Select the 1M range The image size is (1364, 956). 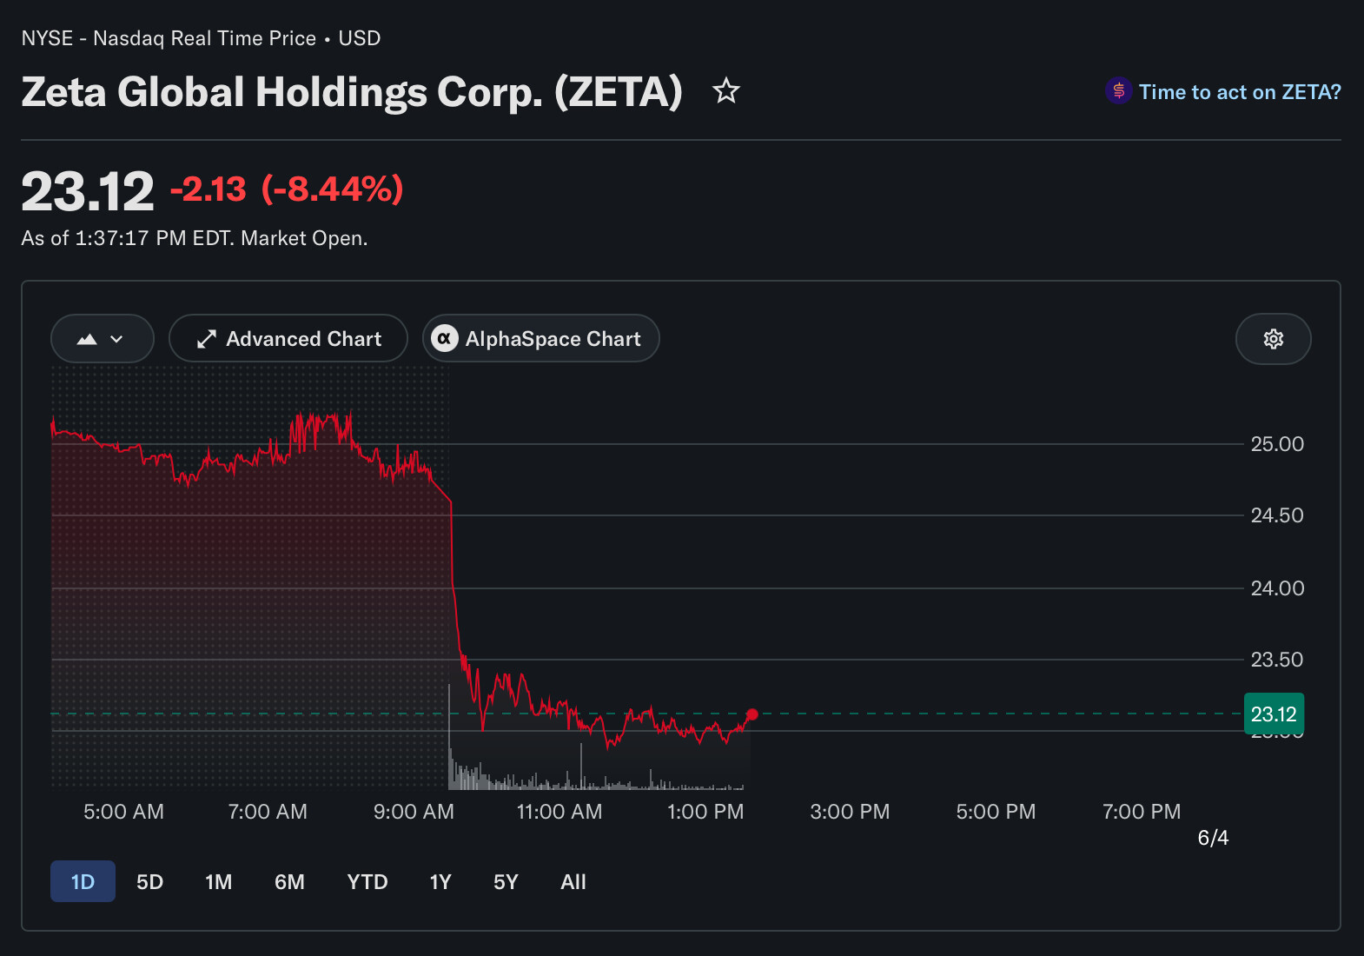point(218,881)
